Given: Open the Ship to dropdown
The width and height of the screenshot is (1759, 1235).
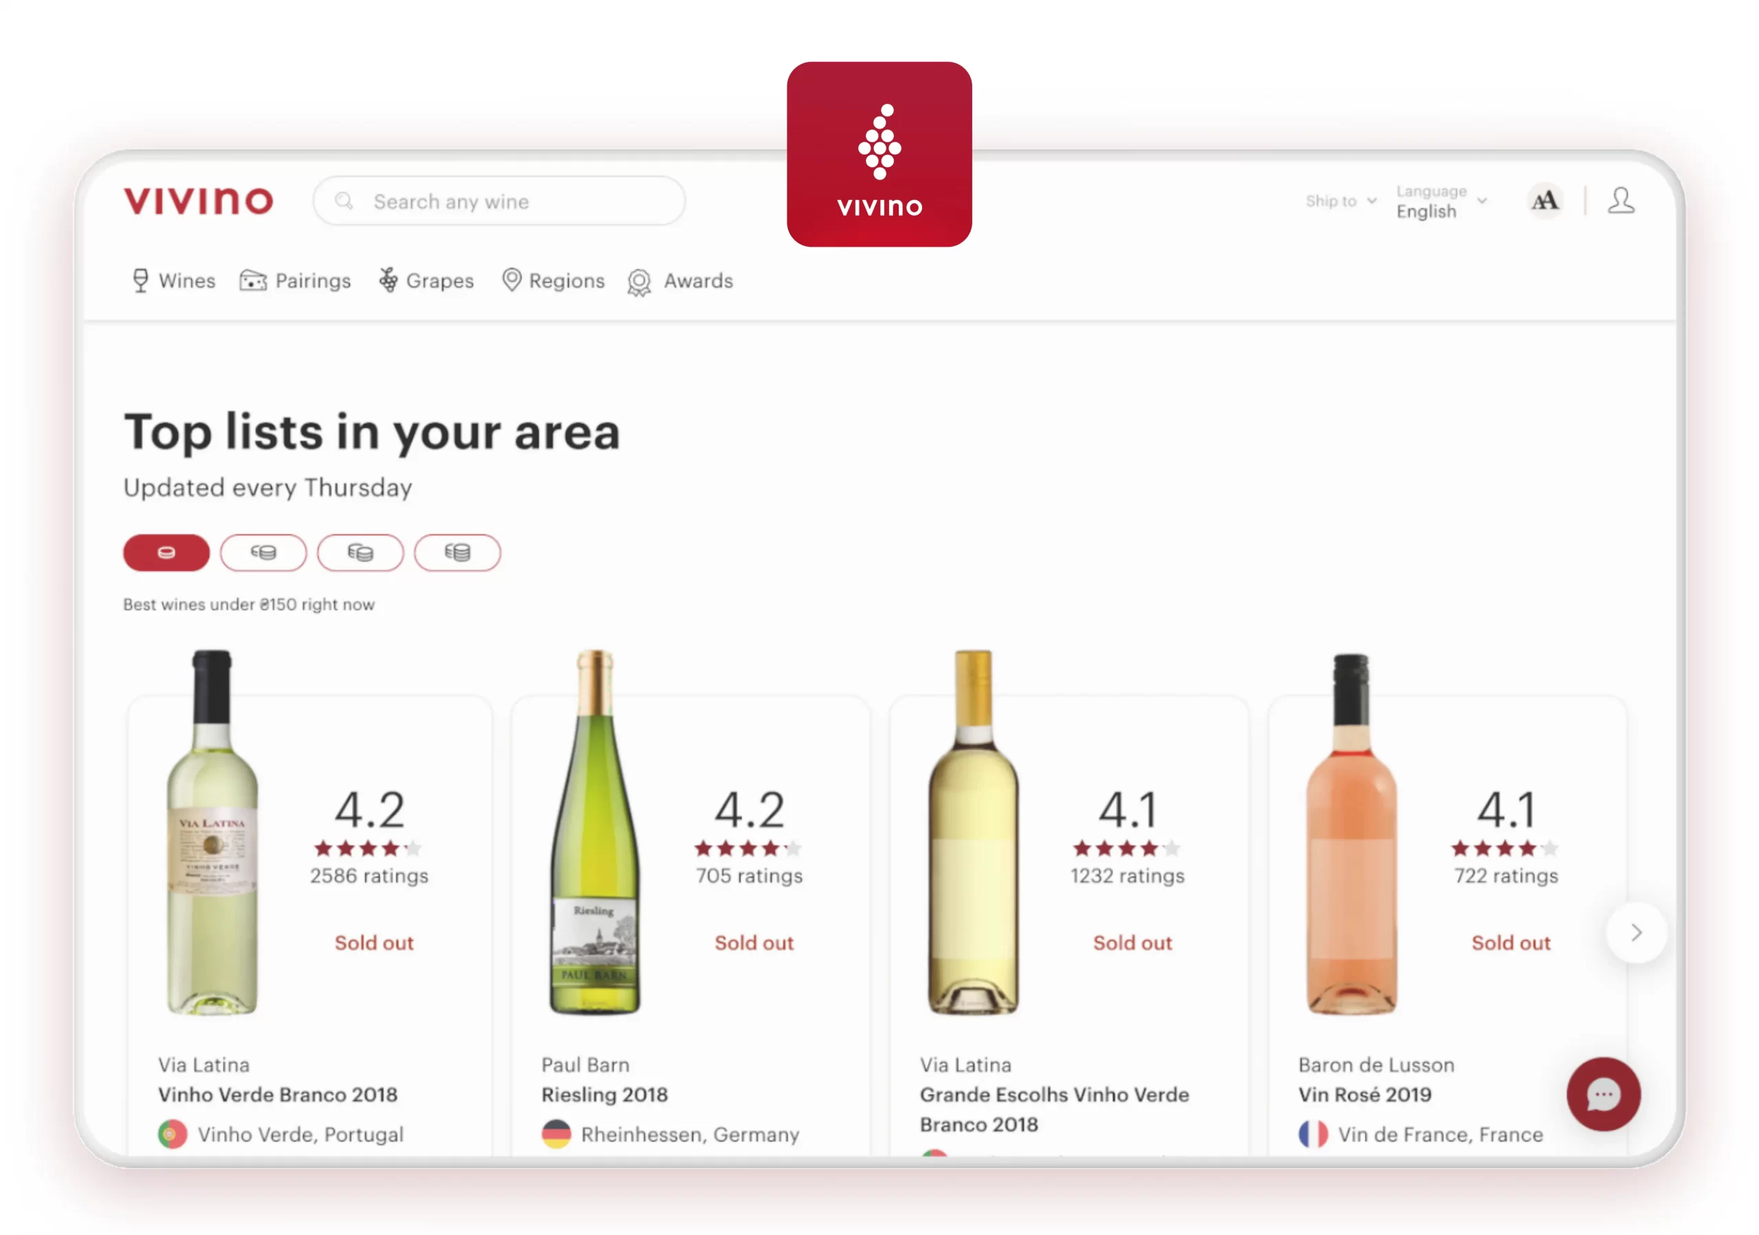Looking at the screenshot, I should (x=1341, y=201).
